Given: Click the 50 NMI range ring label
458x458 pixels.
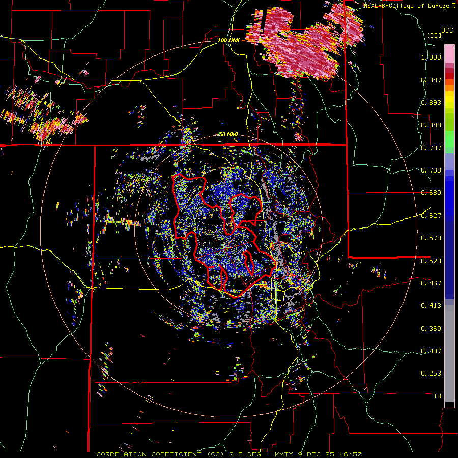Looking at the screenshot, I should [x=228, y=135].
